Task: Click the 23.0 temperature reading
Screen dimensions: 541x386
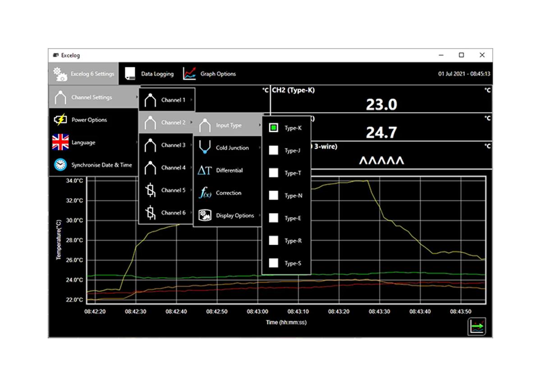Action: (381, 104)
